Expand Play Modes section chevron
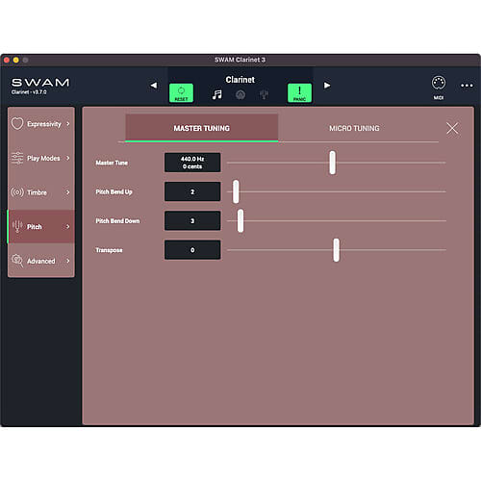The width and height of the screenshot is (481, 481). 68,158
